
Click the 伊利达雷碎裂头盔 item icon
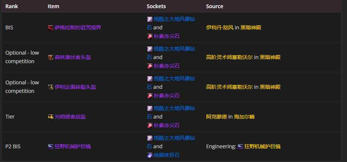coord(51,87)
